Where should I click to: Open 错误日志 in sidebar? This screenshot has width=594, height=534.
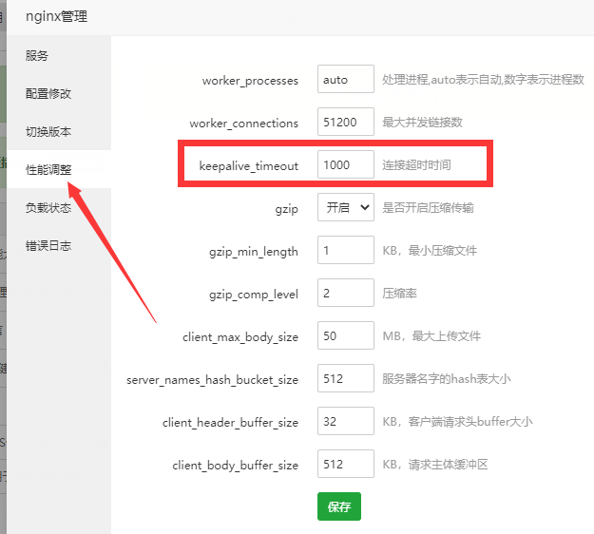pyautogui.click(x=48, y=246)
